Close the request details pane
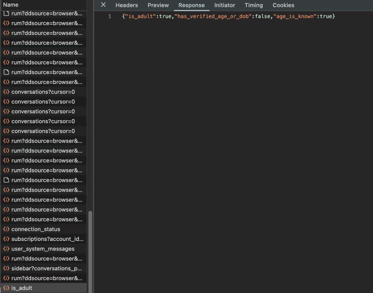The image size is (373, 293). point(104,5)
